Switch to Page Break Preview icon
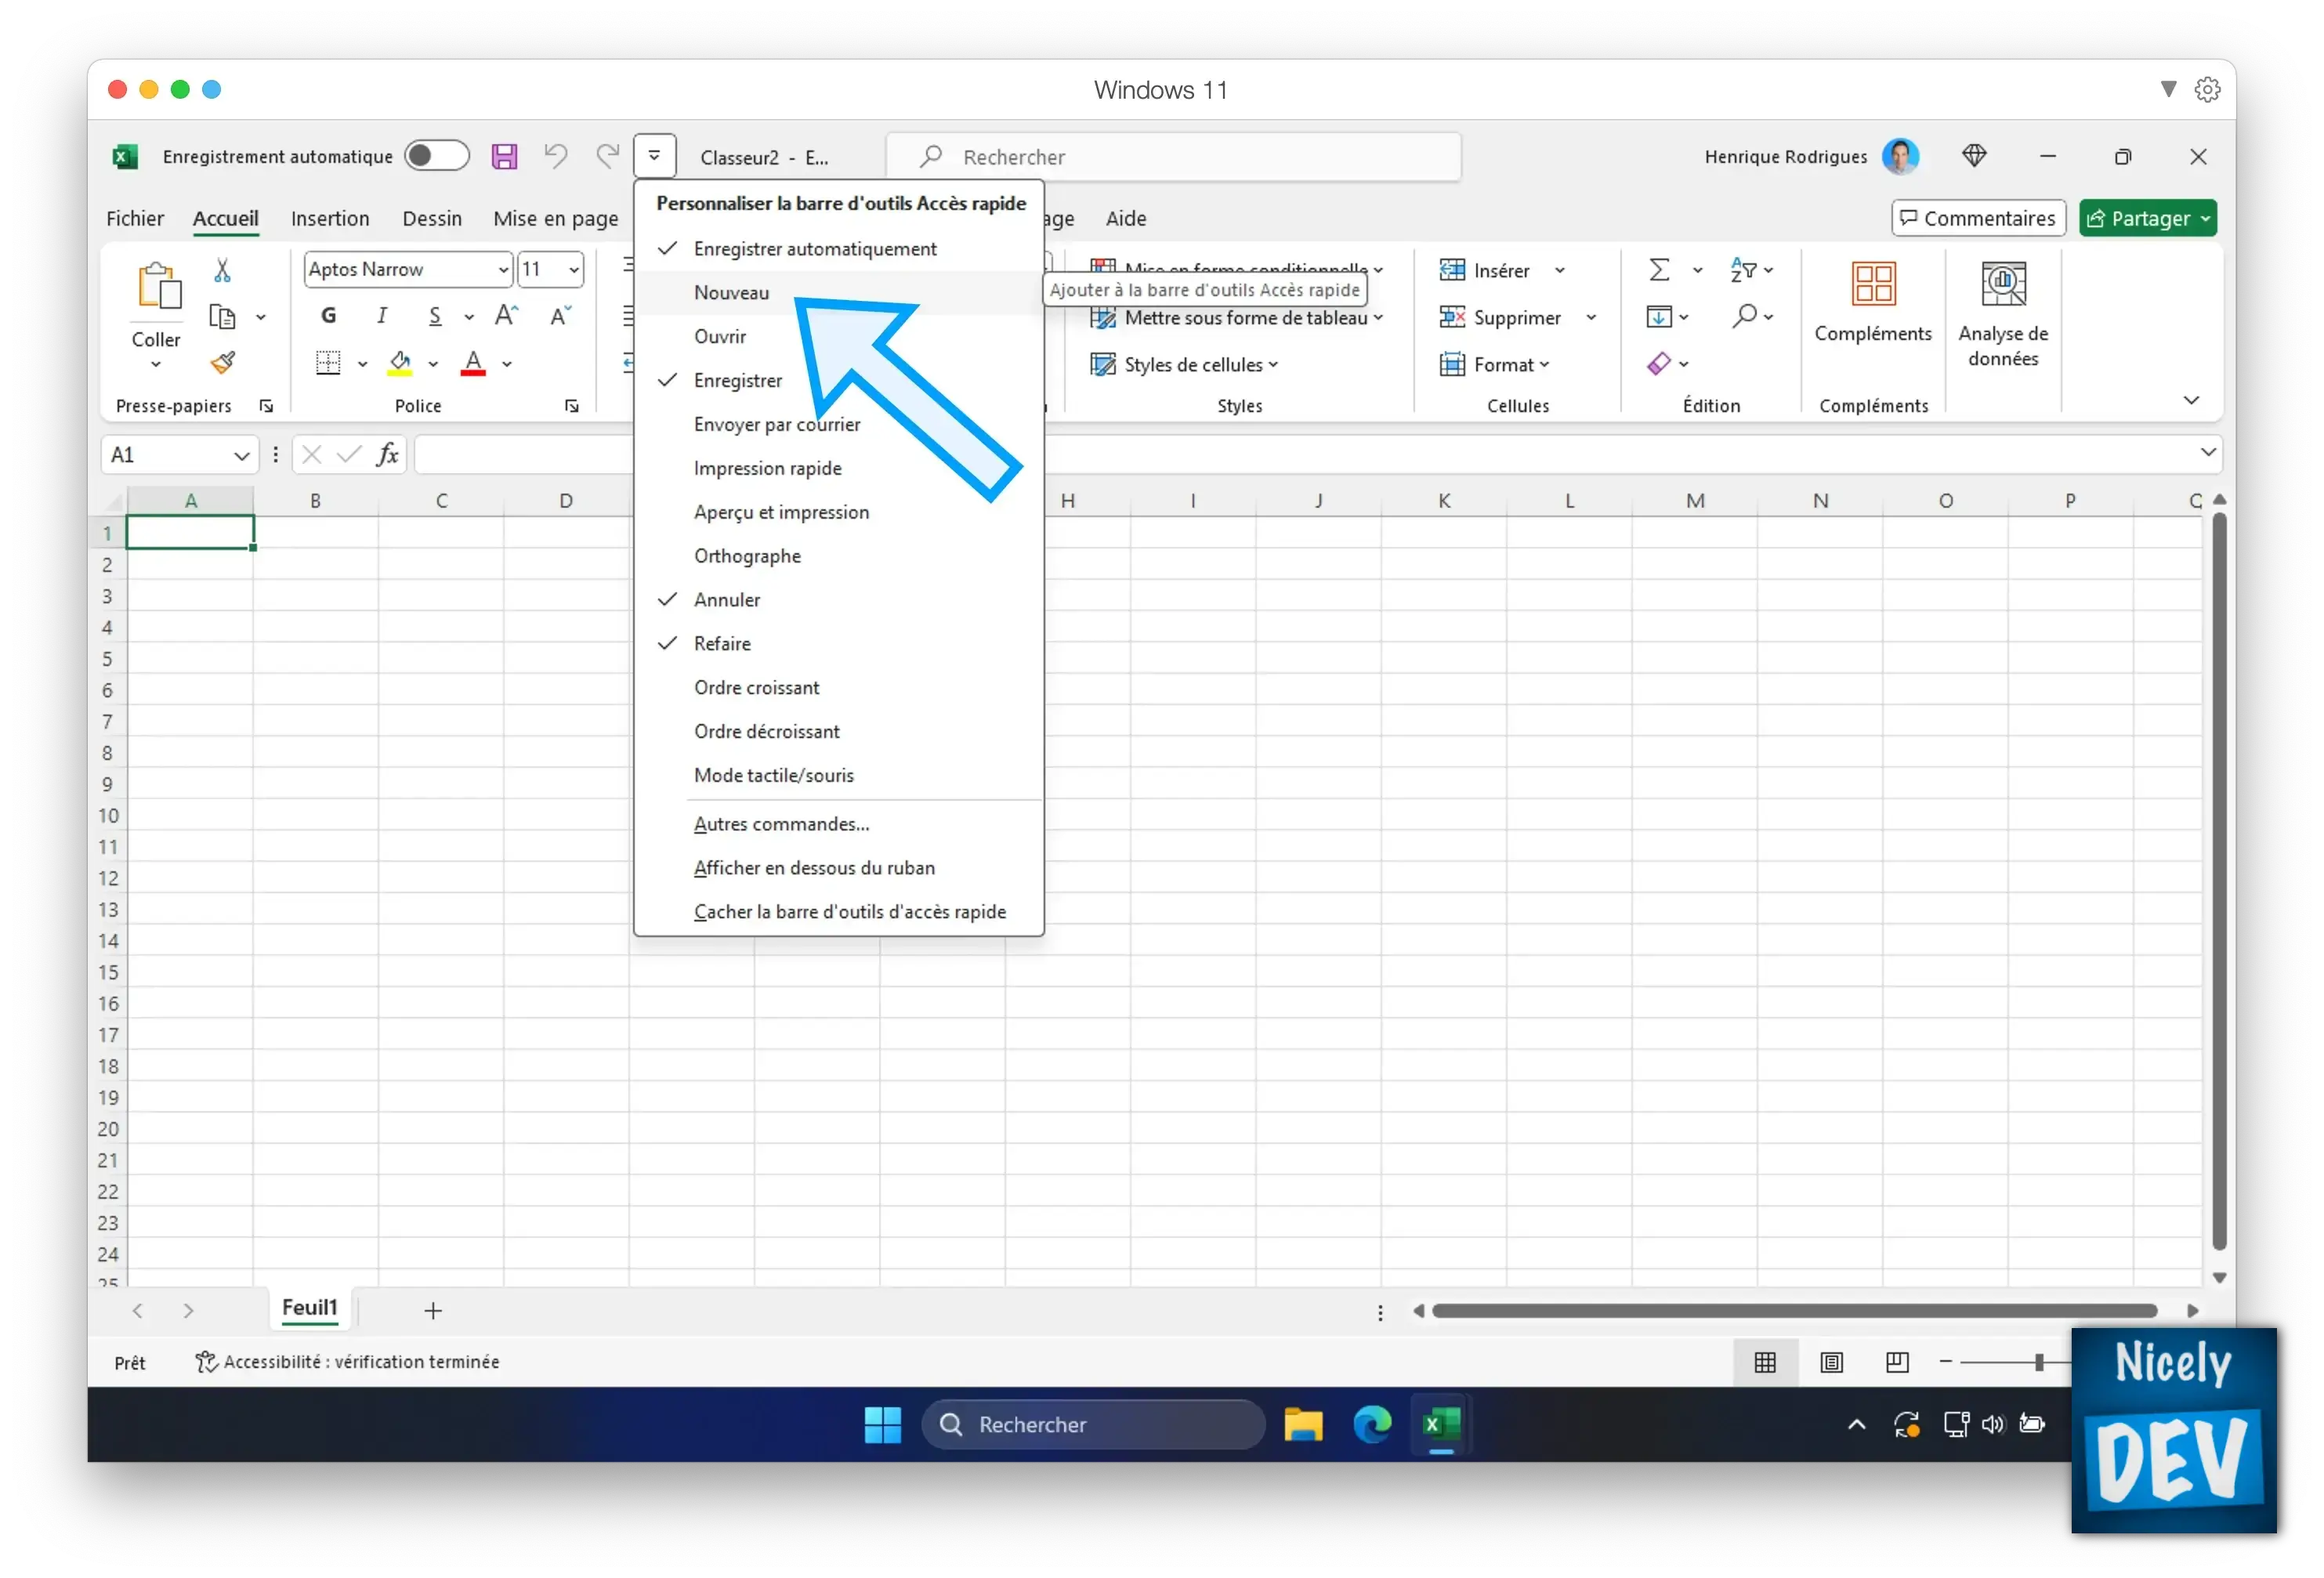Viewport: 2324px width, 1578px height. (x=1897, y=1362)
